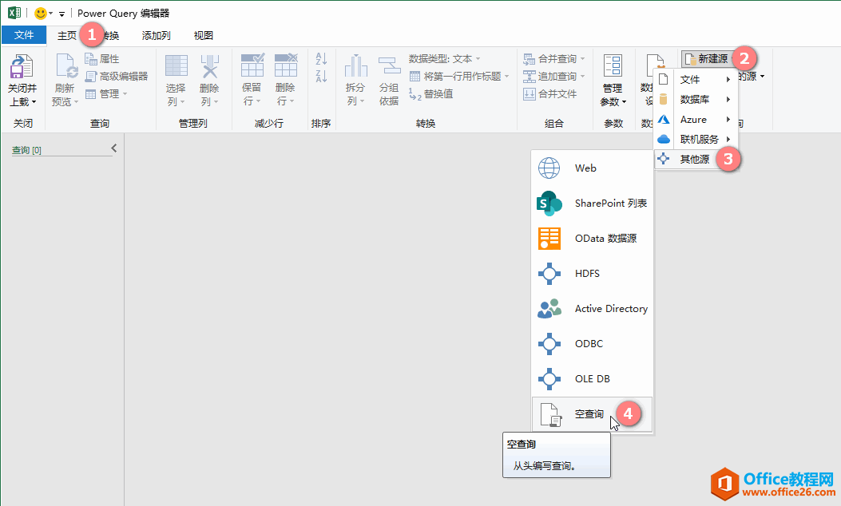Image resolution: width=841 pixels, height=506 pixels.
Task: Open the 文件 submenu in New Source menu
Action: point(696,79)
